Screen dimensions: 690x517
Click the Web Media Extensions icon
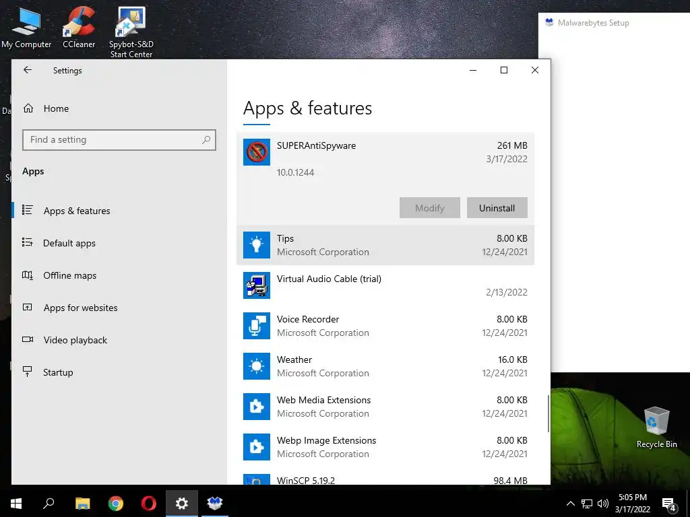257,407
